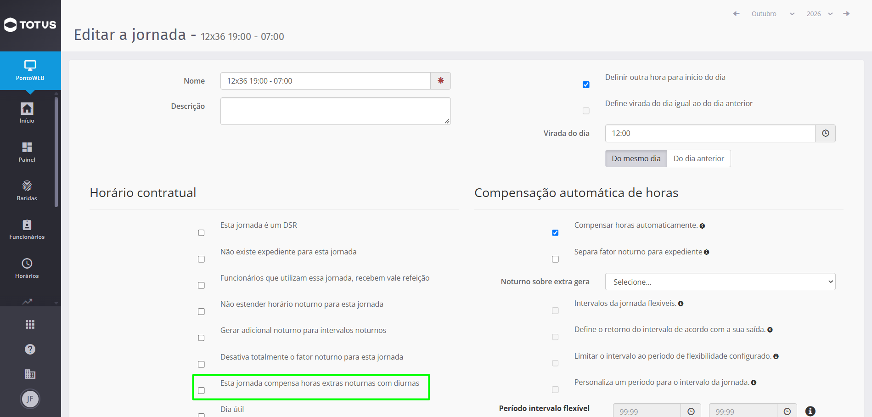Go to previous month arrow
The image size is (872, 417).
(737, 14)
